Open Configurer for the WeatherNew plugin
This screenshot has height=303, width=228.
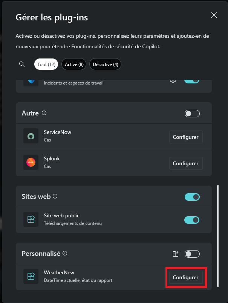pyautogui.click(x=186, y=277)
